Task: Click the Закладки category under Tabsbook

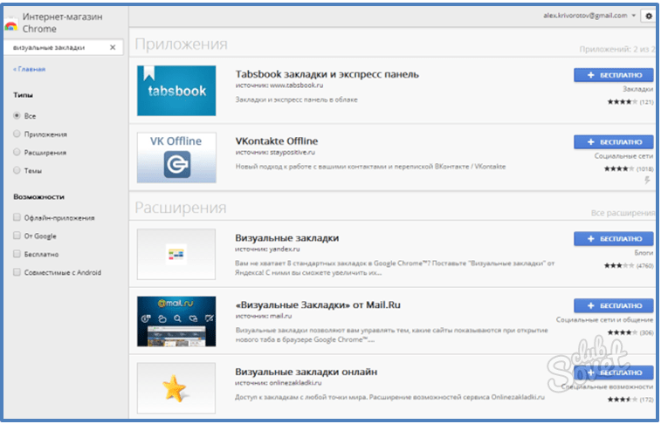Action: (x=637, y=89)
